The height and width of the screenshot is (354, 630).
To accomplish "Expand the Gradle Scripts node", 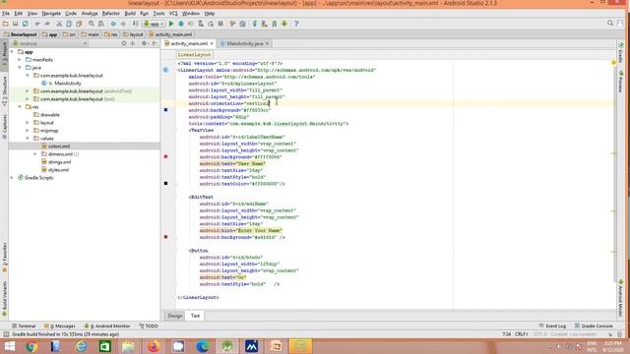I will pos(12,177).
